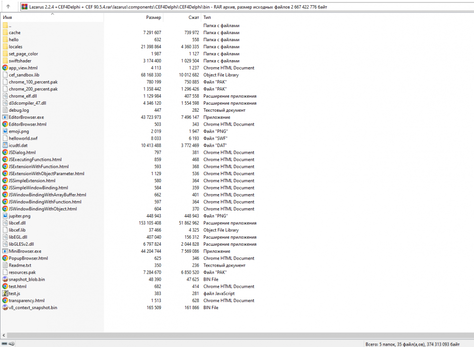Click the icon of snapshot_blob.bin
The height and width of the screenshot is (347, 474).
5,279
